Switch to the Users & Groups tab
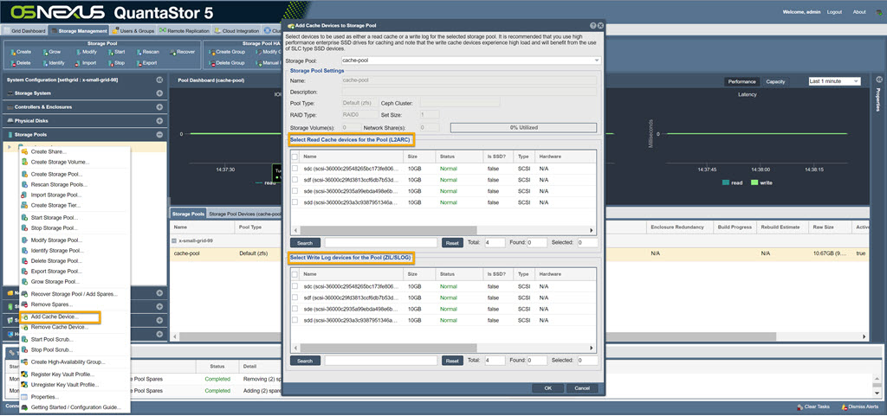 coord(133,31)
